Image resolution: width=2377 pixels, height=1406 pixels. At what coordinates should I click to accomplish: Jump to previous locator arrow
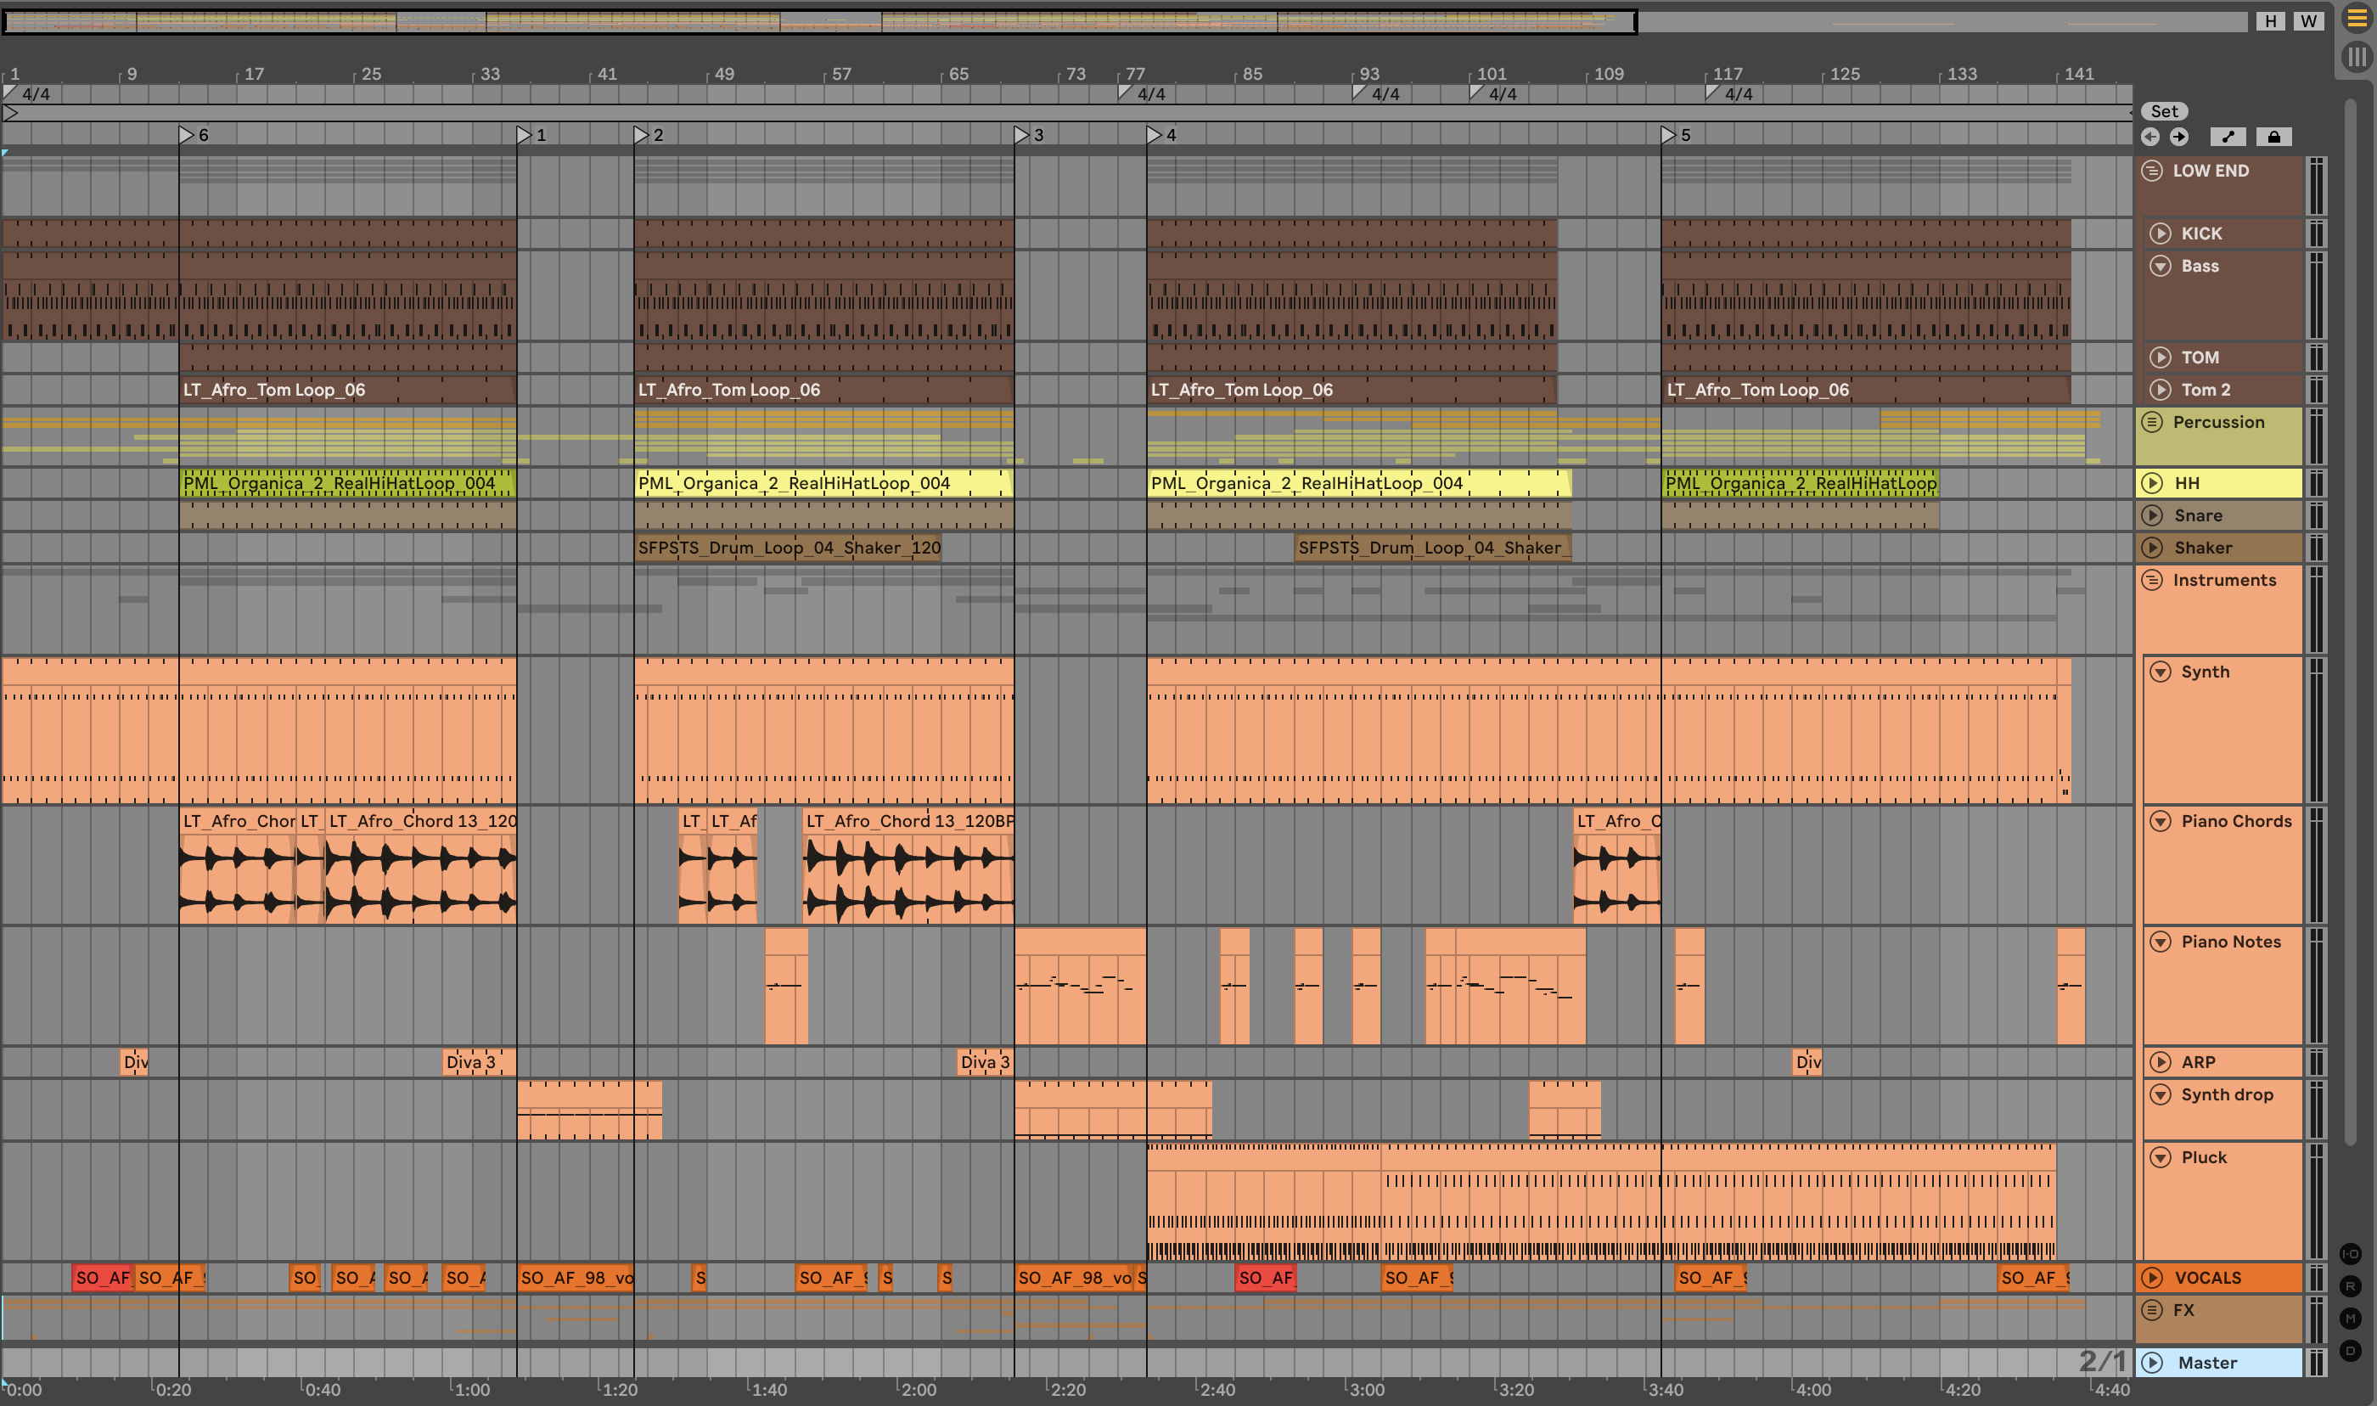(2149, 137)
